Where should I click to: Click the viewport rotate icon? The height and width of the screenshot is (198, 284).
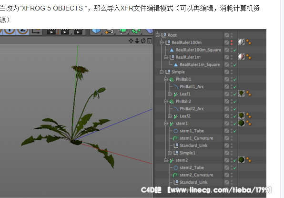[143, 41]
